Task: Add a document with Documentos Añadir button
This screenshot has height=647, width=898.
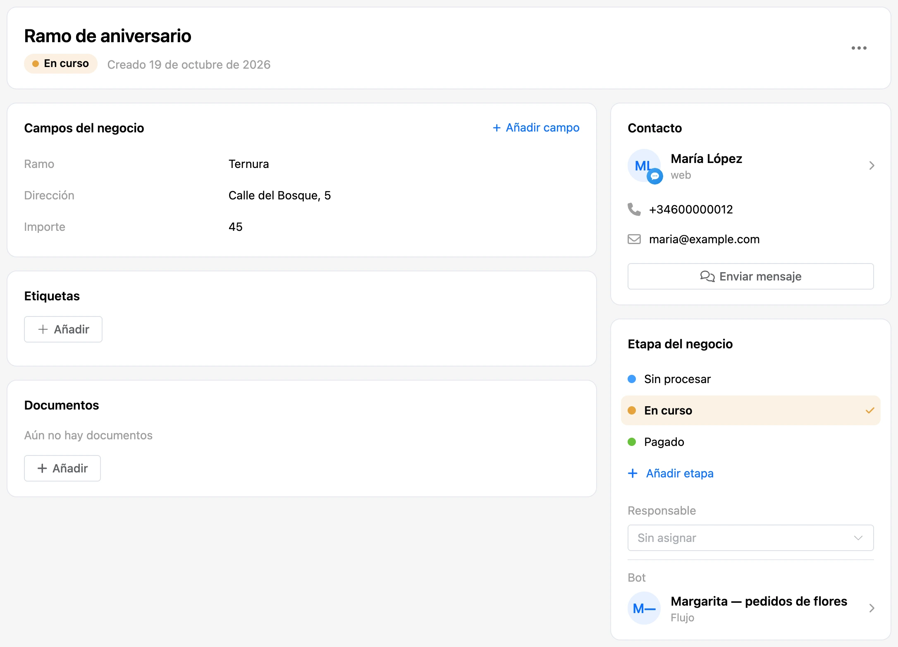Action: 62,468
